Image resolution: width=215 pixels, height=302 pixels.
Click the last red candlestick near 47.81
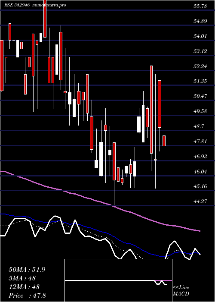click(164, 141)
